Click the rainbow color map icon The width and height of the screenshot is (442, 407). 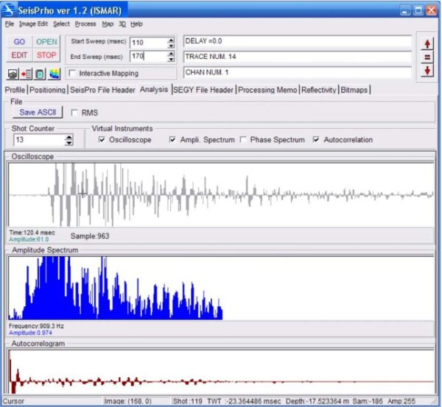pyautogui.click(x=54, y=74)
